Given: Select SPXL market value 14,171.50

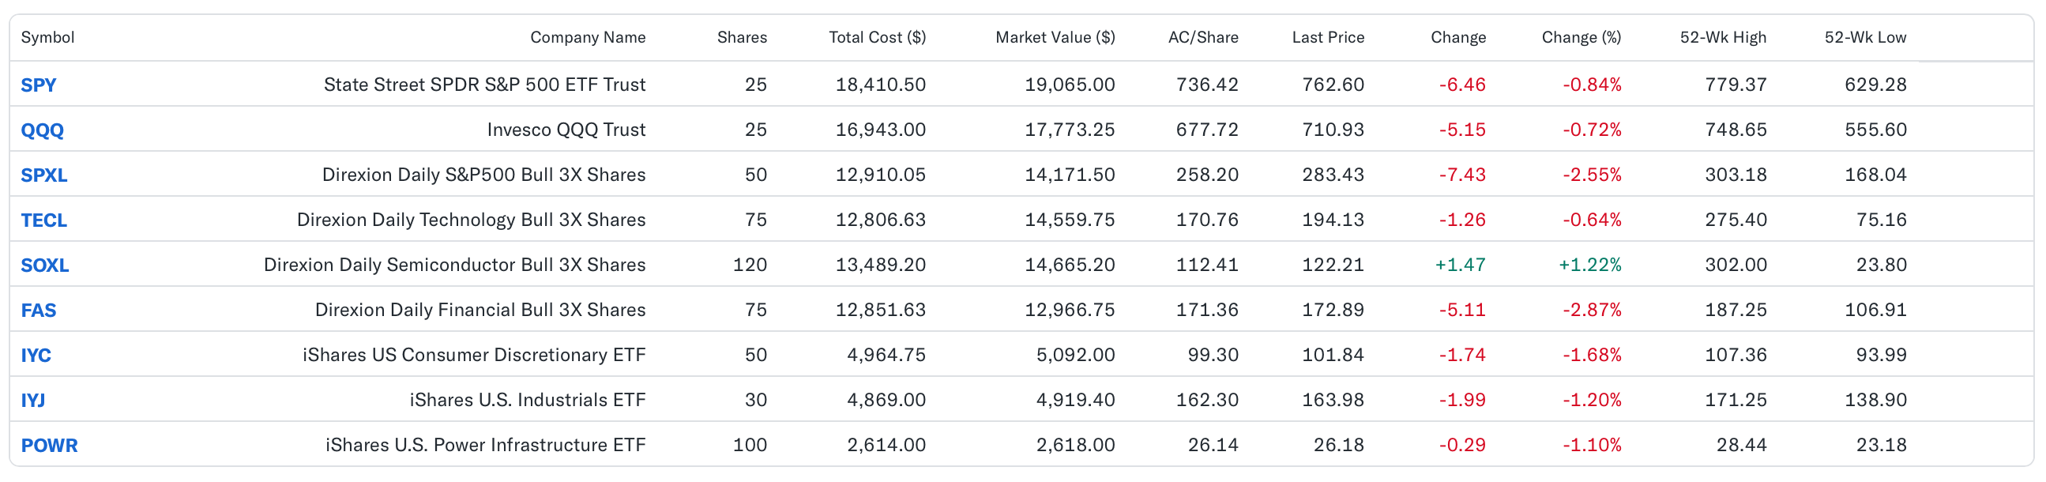Looking at the screenshot, I should 1069,175.
